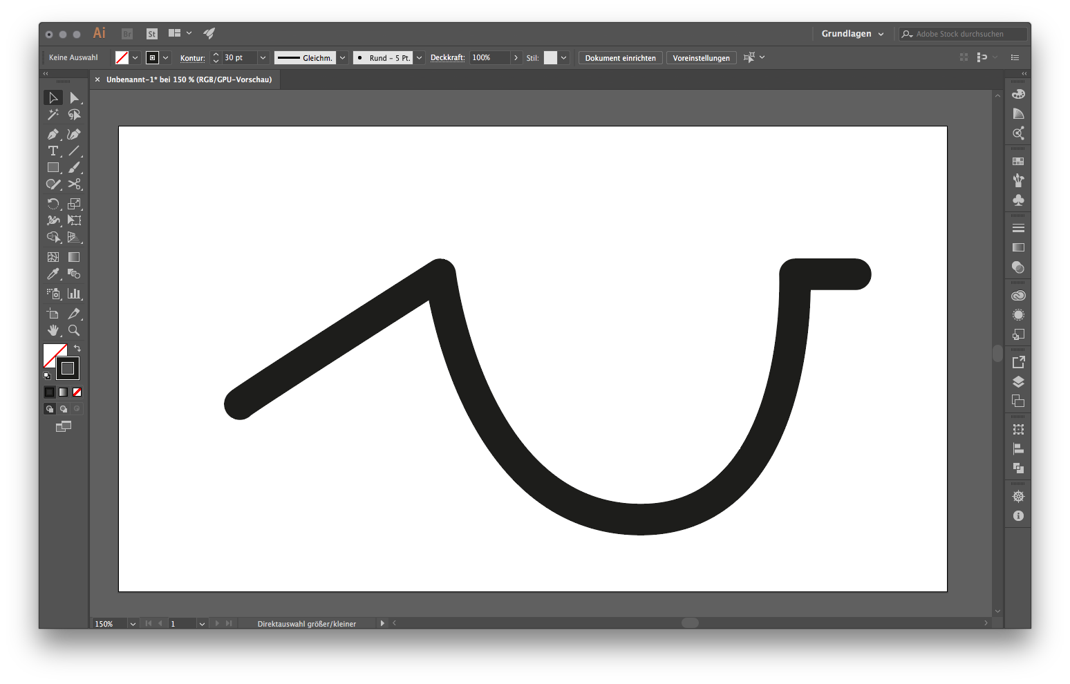Viewport: 1070px width, 684px height.
Task: Select the Direct Selection tool
Action: pyautogui.click(x=74, y=97)
